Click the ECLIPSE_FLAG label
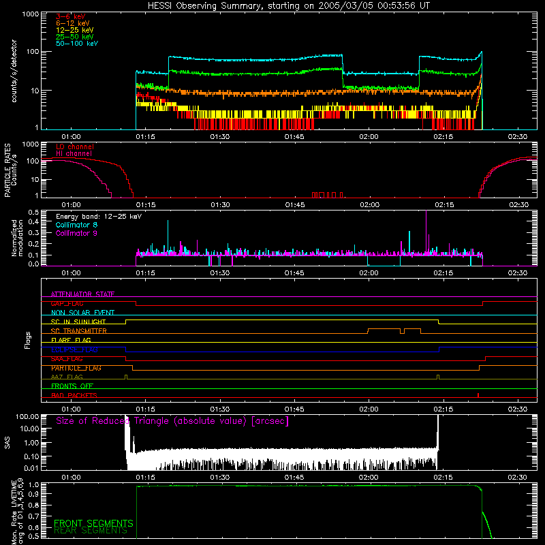Image resolution: width=545 pixels, height=545 pixels. 74,349
